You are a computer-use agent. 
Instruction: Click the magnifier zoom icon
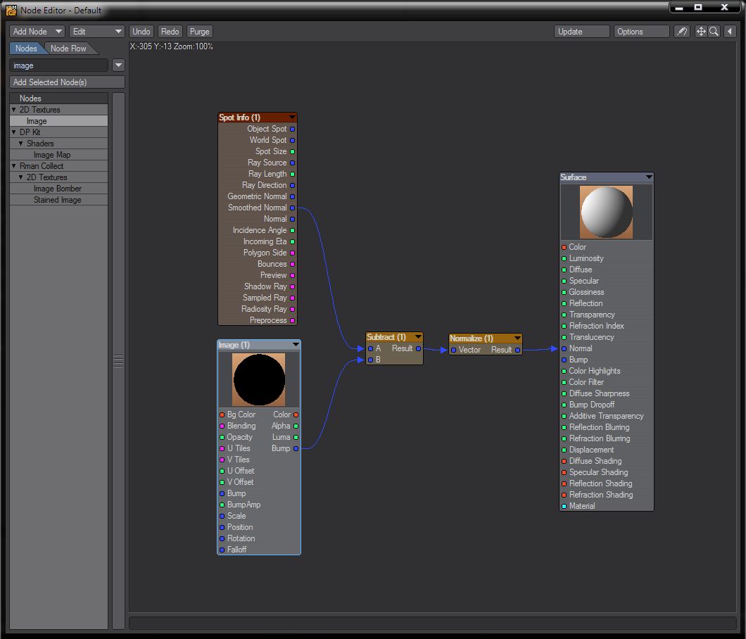click(x=714, y=32)
